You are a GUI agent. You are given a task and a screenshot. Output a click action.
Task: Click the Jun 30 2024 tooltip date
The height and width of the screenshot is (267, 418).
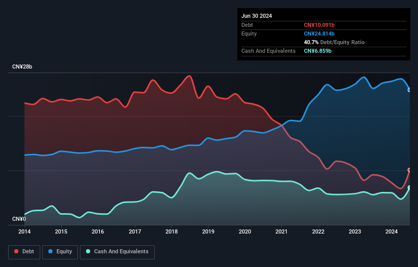click(x=257, y=16)
